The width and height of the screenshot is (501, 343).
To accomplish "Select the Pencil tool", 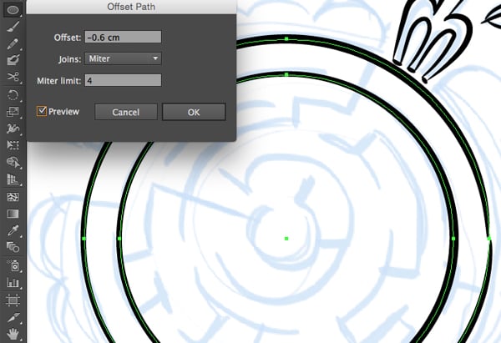I will point(13,43).
